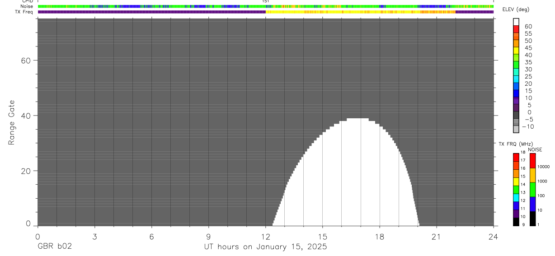Click the red top swatch of the NOISE color bar

coord(532,161)
